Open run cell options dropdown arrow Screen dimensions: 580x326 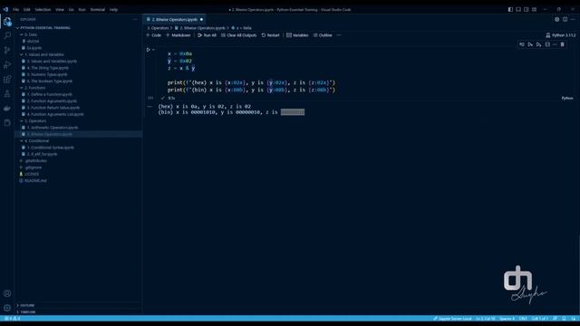[x=153, y=50]
